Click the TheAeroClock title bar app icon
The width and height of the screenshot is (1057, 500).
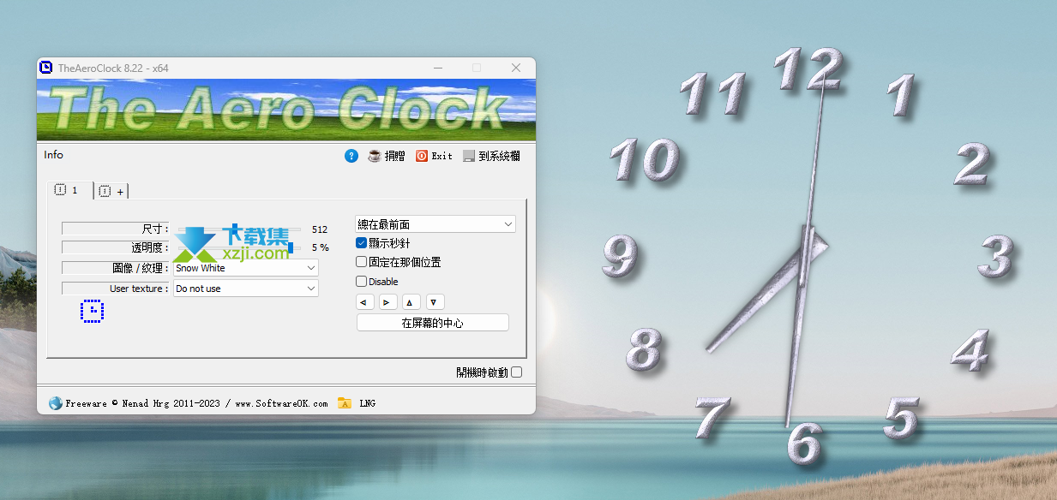pos(46,68)
